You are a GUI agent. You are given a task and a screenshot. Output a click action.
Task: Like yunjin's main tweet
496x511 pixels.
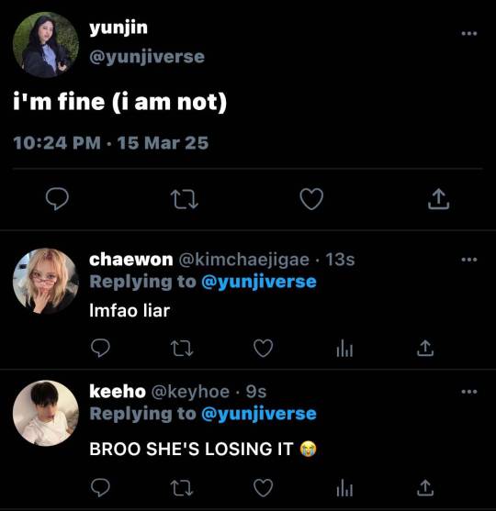point(311,199)
